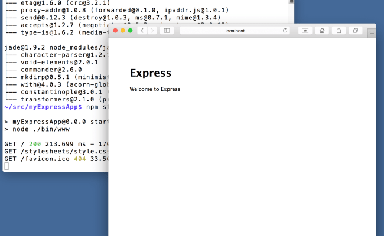Click the 'GET /favicon.ico 404' line in terminal
Screen dimensions: 384x236
(x=56, y=159)
